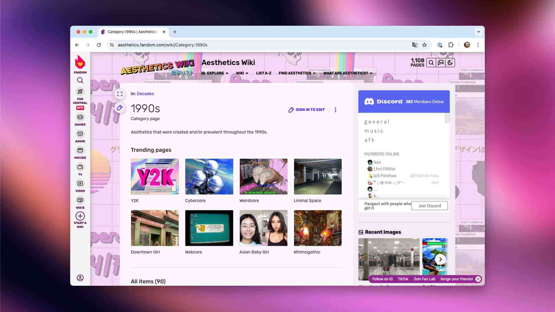Click Sign In To Edit
Viewport: 555px width, 312px height.
tap(306, 110)
